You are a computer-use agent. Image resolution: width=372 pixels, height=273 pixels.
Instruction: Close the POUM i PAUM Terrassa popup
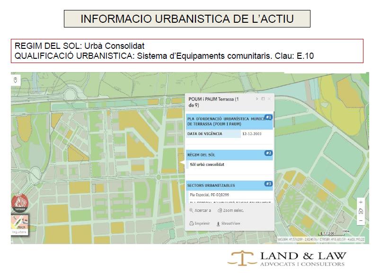(x=269, y=99)
